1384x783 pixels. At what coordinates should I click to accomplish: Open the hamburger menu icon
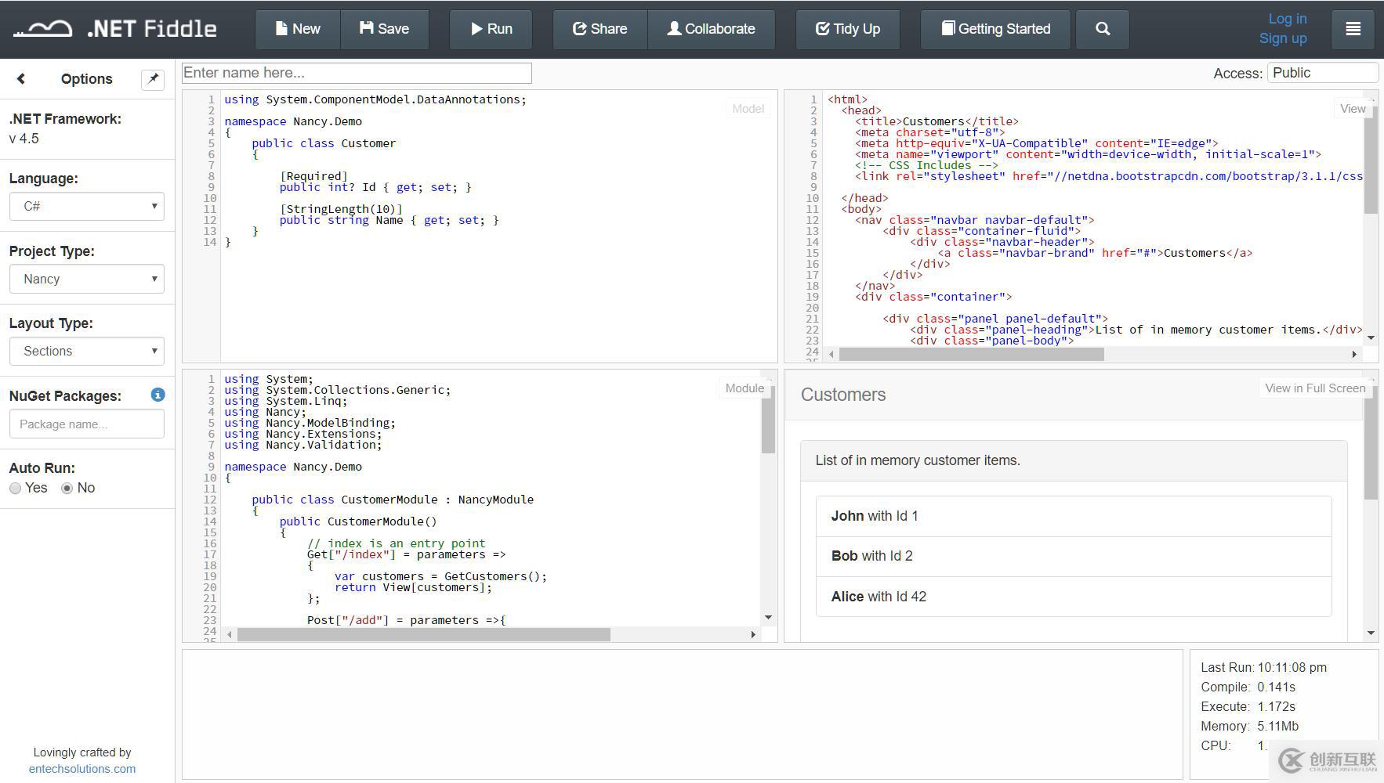tap(1353, 29)
